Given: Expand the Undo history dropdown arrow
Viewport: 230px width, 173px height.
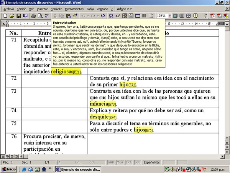Looking at the screenshot, I should tap(88, 16).
